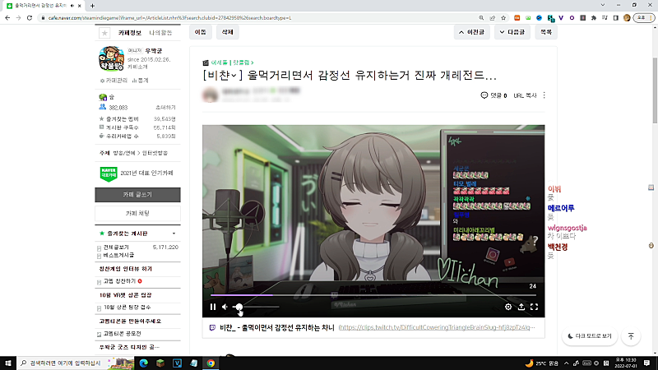Viewport: 658px width, 370px height.
Task: Open the Windows Start menu
Action: coord(8,363)
